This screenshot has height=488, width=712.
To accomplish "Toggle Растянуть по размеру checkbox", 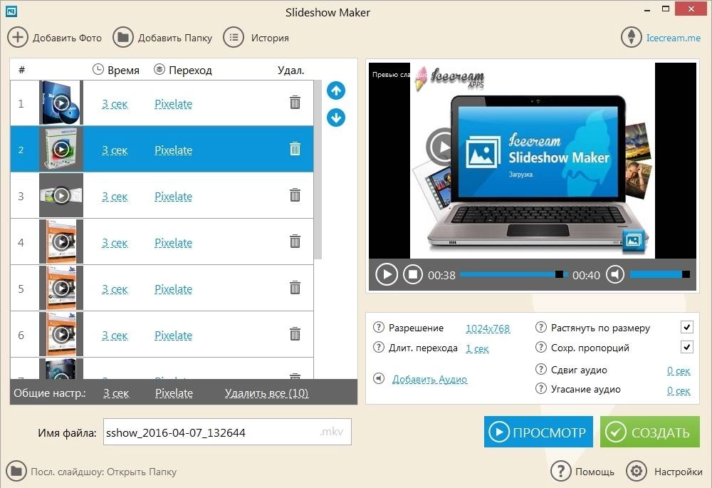I will click(687, 327).
